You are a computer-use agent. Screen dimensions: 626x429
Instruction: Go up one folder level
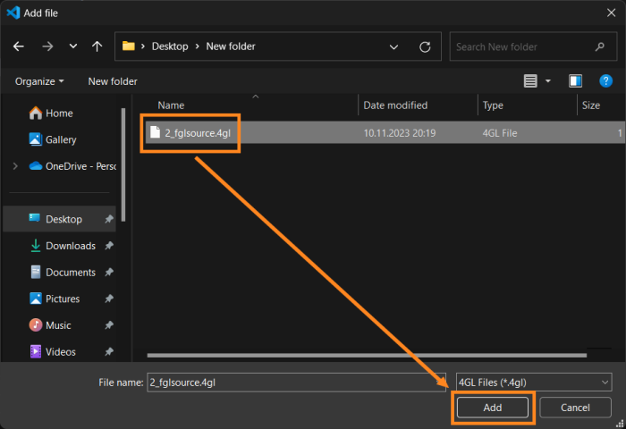coord(97,46)
